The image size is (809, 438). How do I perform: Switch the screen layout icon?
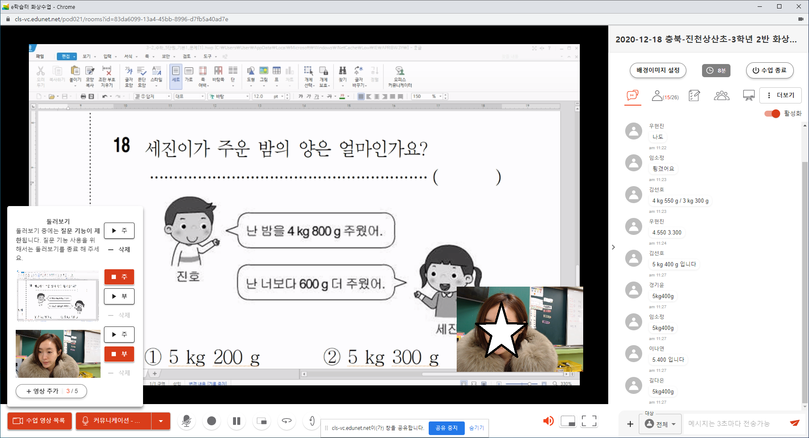pyautogui.click(x=568, y=421)
